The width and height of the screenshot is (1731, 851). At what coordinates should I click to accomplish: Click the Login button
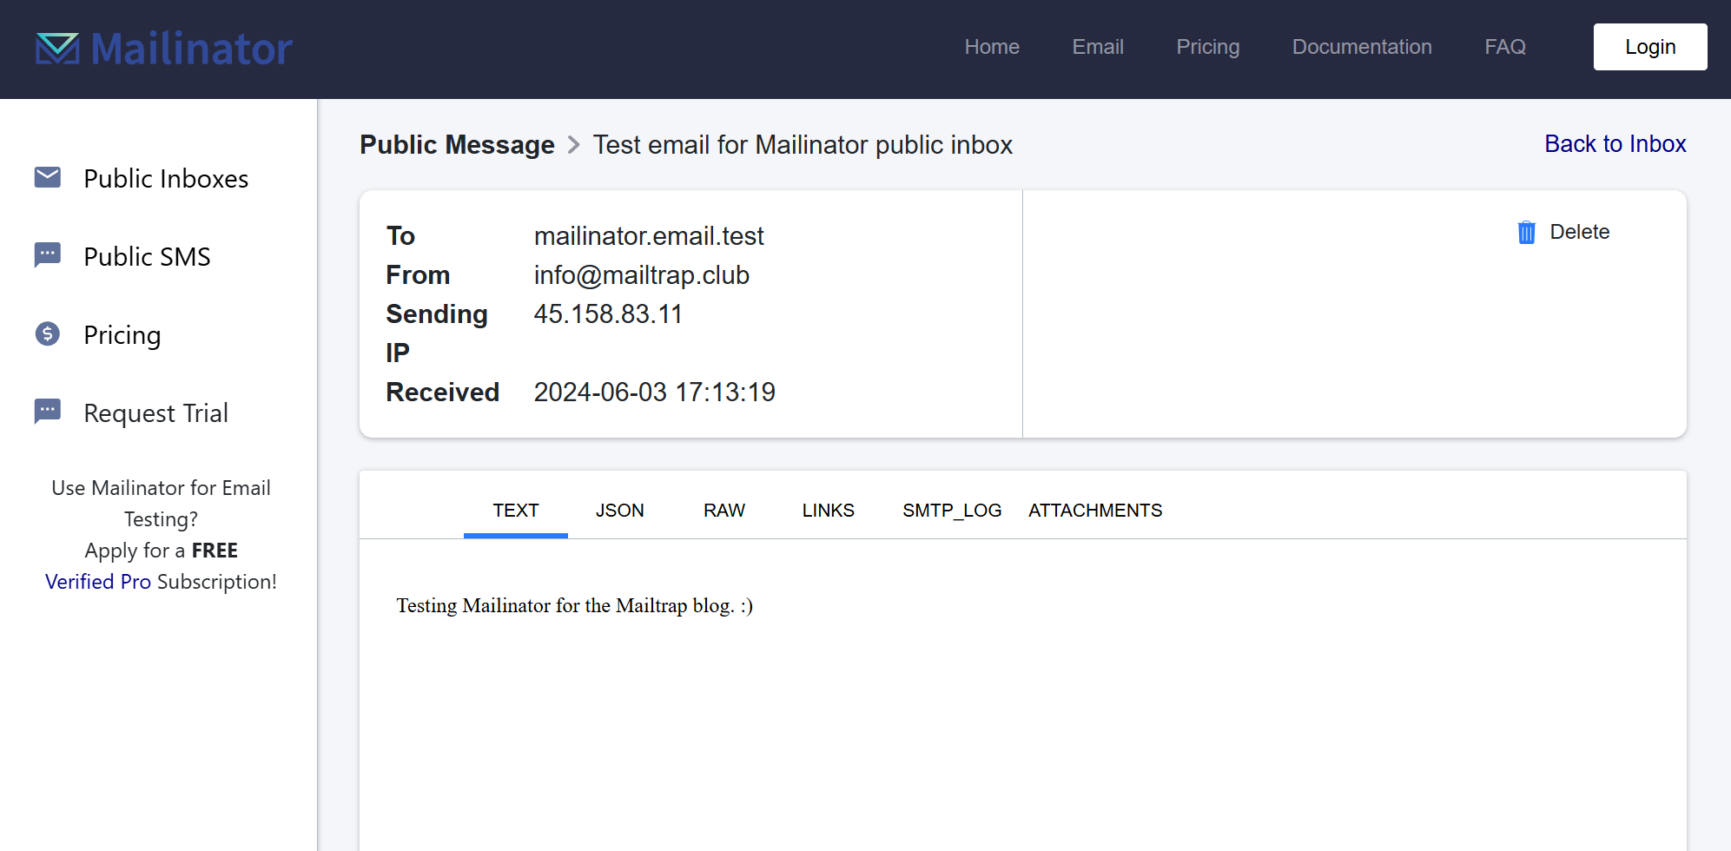pyautogui.click(x=1650, y=47)
